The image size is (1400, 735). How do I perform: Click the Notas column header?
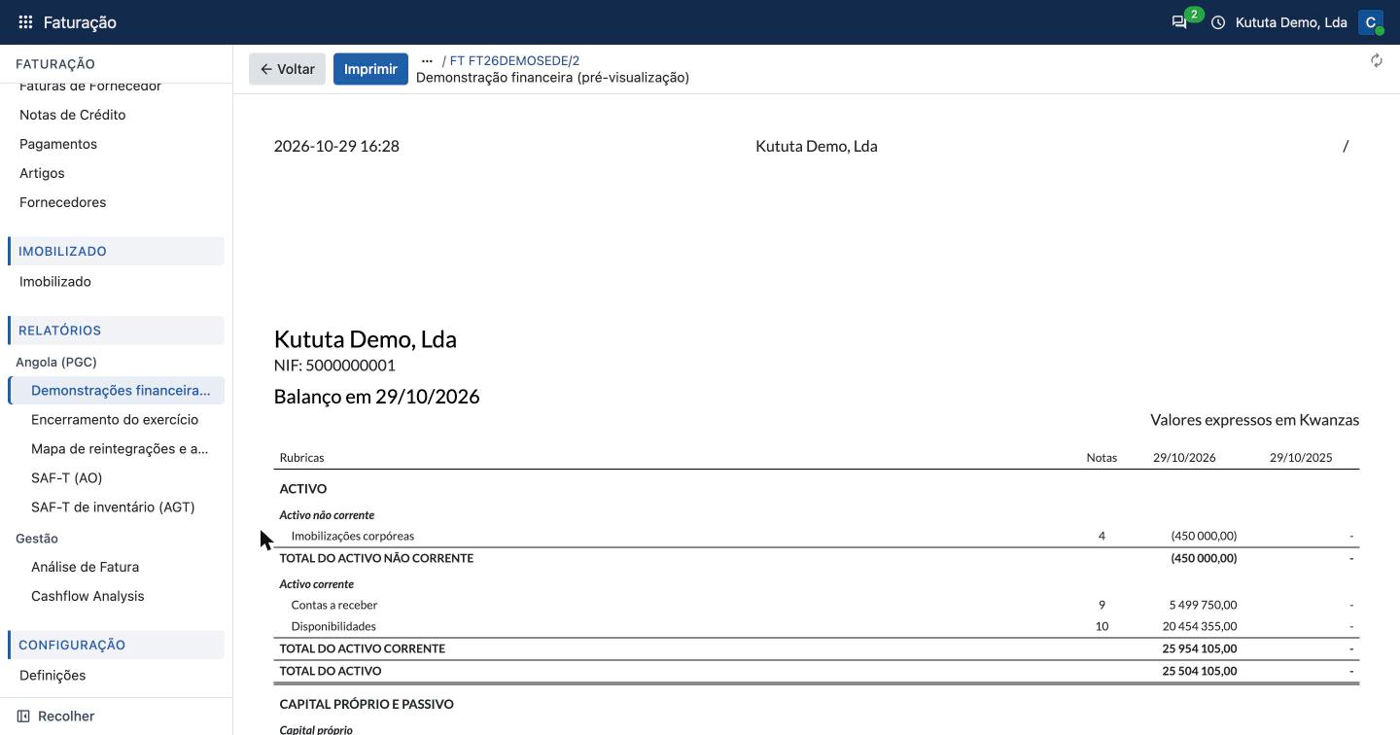[1102, 458]
